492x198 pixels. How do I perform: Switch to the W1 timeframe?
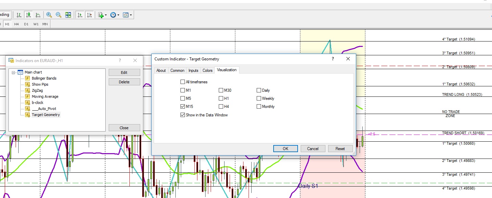pos(36,24)
